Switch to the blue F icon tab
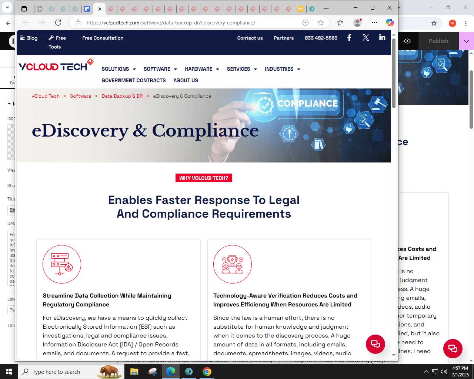 pyautogui.click(x=87, y=9)
